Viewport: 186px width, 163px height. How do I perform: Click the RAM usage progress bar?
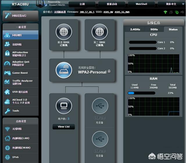[x=142, y=93]
